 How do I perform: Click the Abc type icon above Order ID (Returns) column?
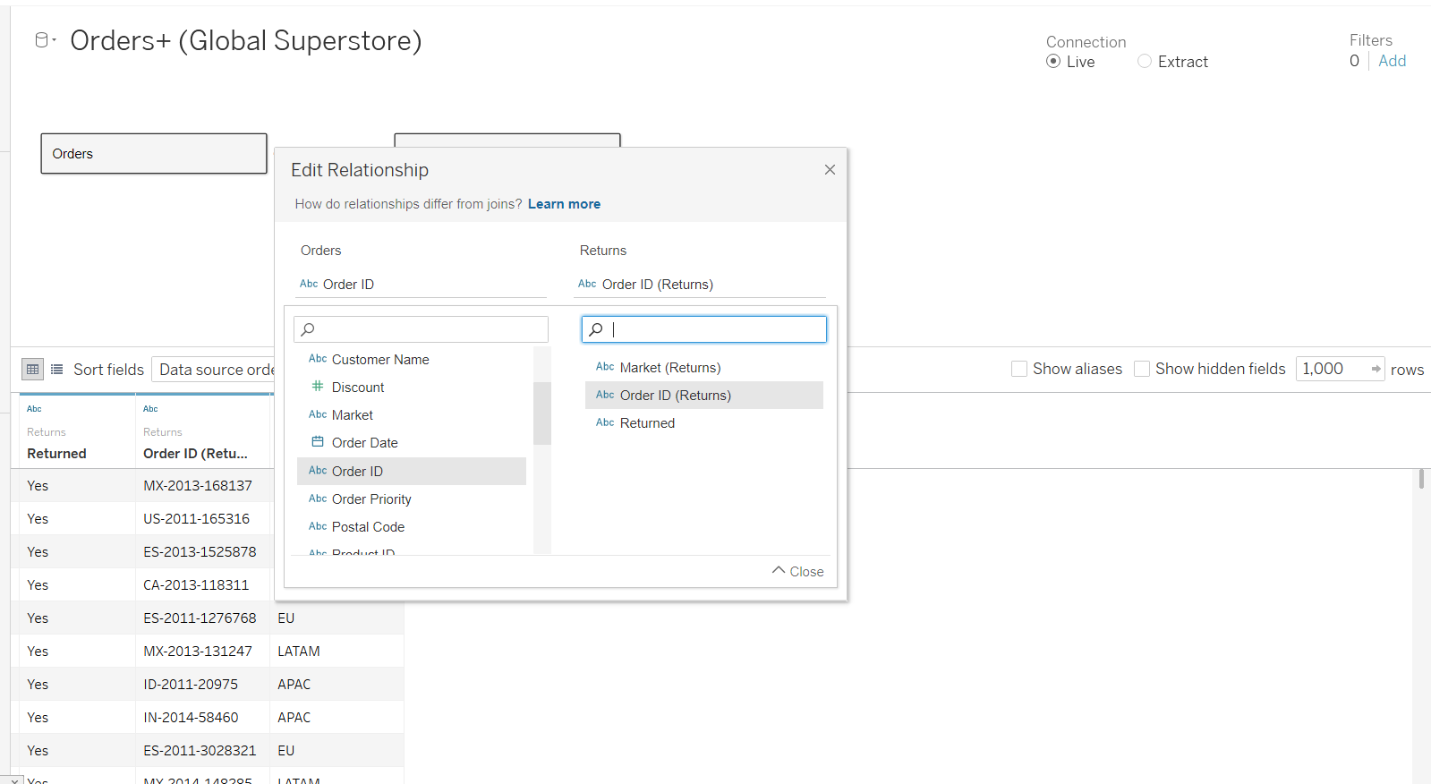[x=150, y=409]
